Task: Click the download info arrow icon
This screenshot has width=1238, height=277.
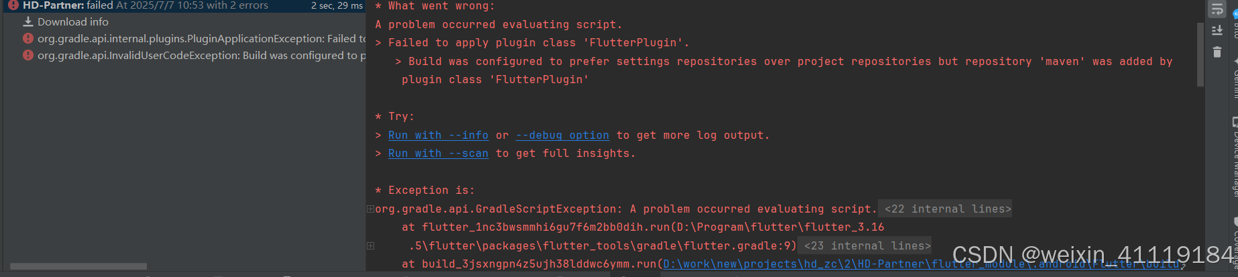Action: click(x=28, y=21)
